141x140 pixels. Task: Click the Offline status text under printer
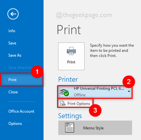click(80, 95)
